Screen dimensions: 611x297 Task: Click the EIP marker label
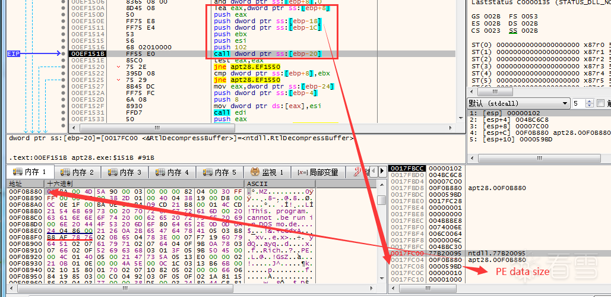[x=14, y=54]
